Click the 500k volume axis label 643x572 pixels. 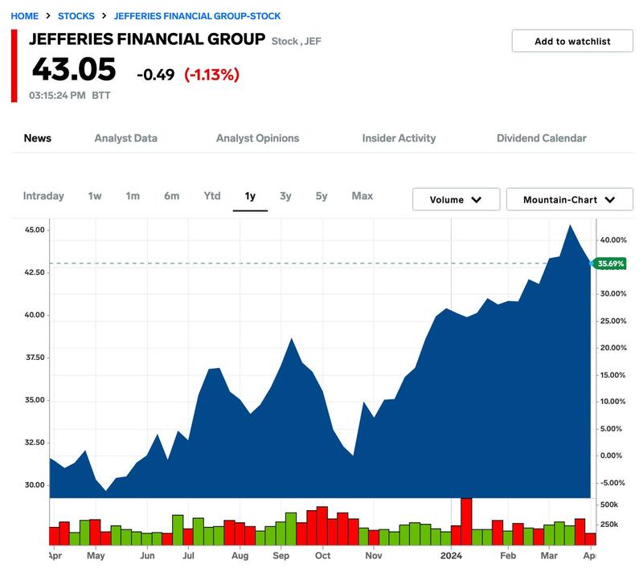click(x=609, y=505)
